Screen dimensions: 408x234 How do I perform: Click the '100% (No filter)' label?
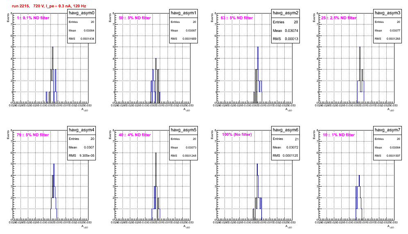point(237,135)
